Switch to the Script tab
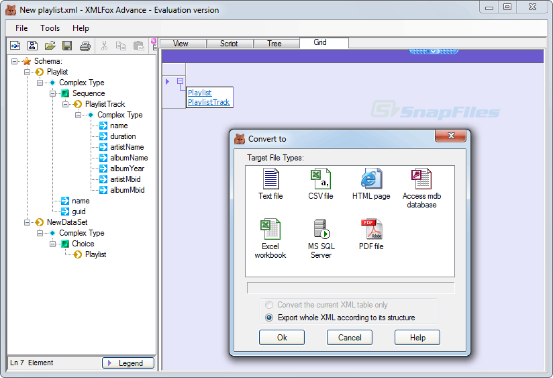Image resolution: width=553 pixels, height=378 pixels. coord(230,44)
